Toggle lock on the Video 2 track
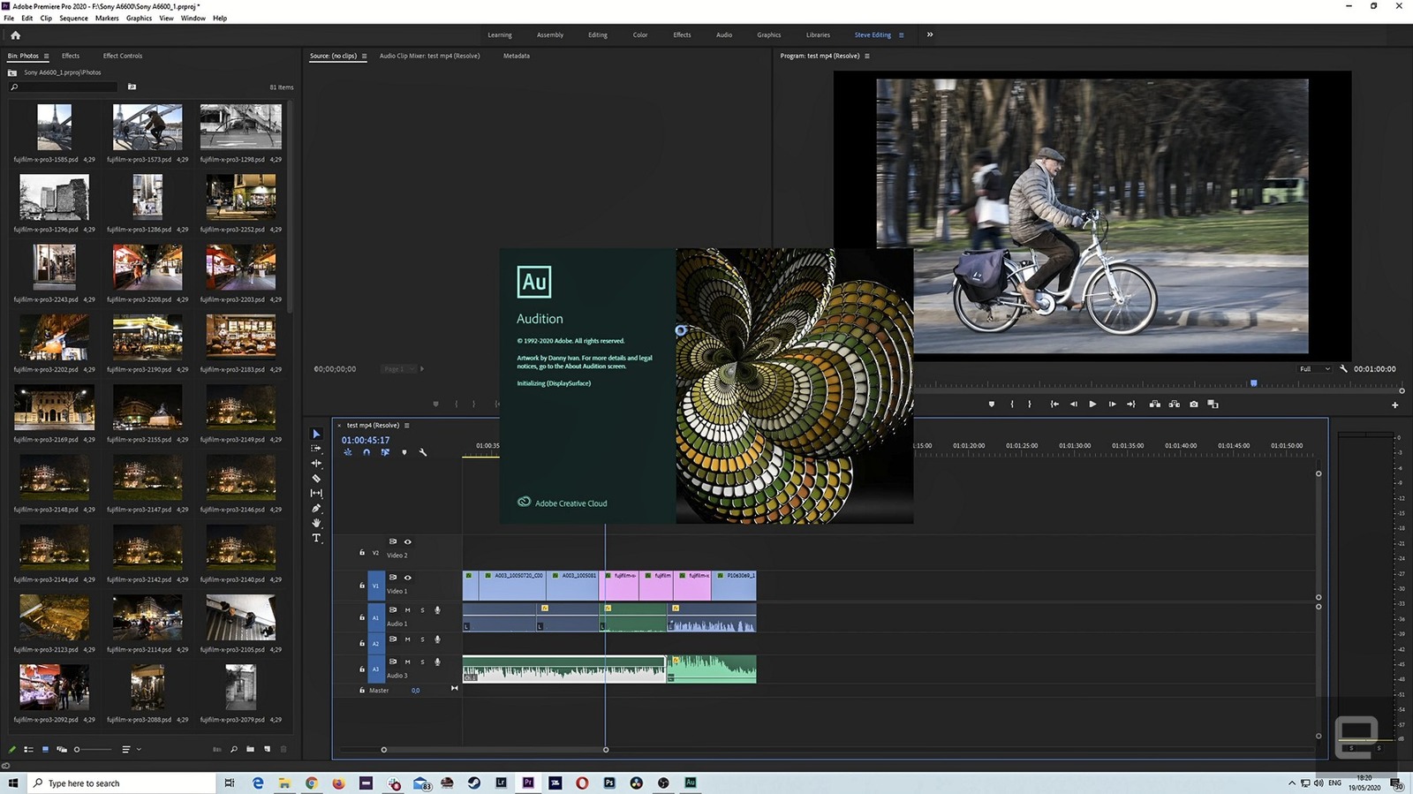 [362, 553]
